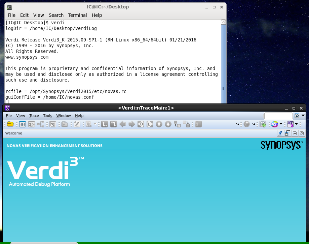309x244 pixels.
Task: Click the document with arrows toolbar icon
Action: pyautogui.click(x=89, y=124)
